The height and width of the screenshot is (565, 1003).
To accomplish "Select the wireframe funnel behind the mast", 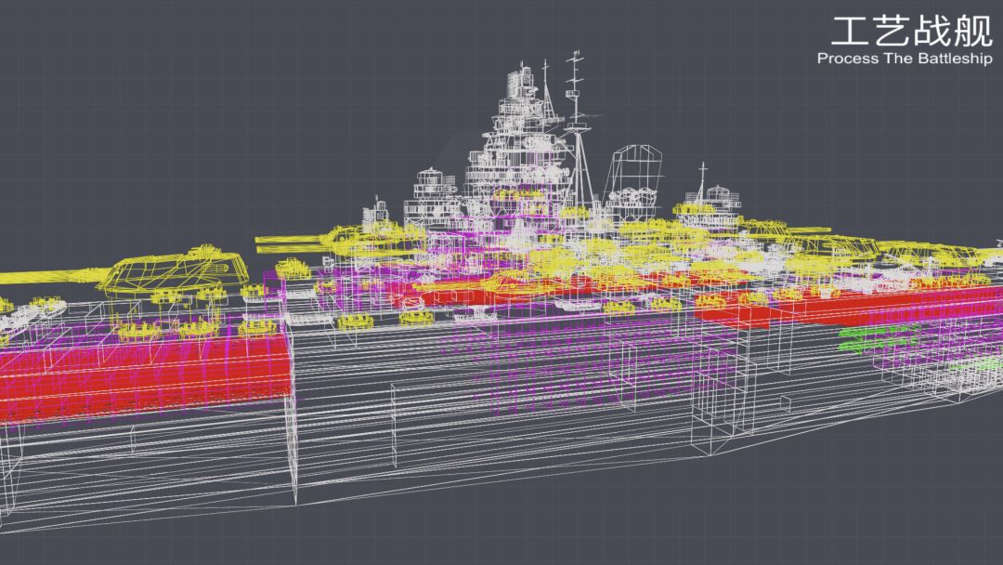I will [x=634, y=174].
